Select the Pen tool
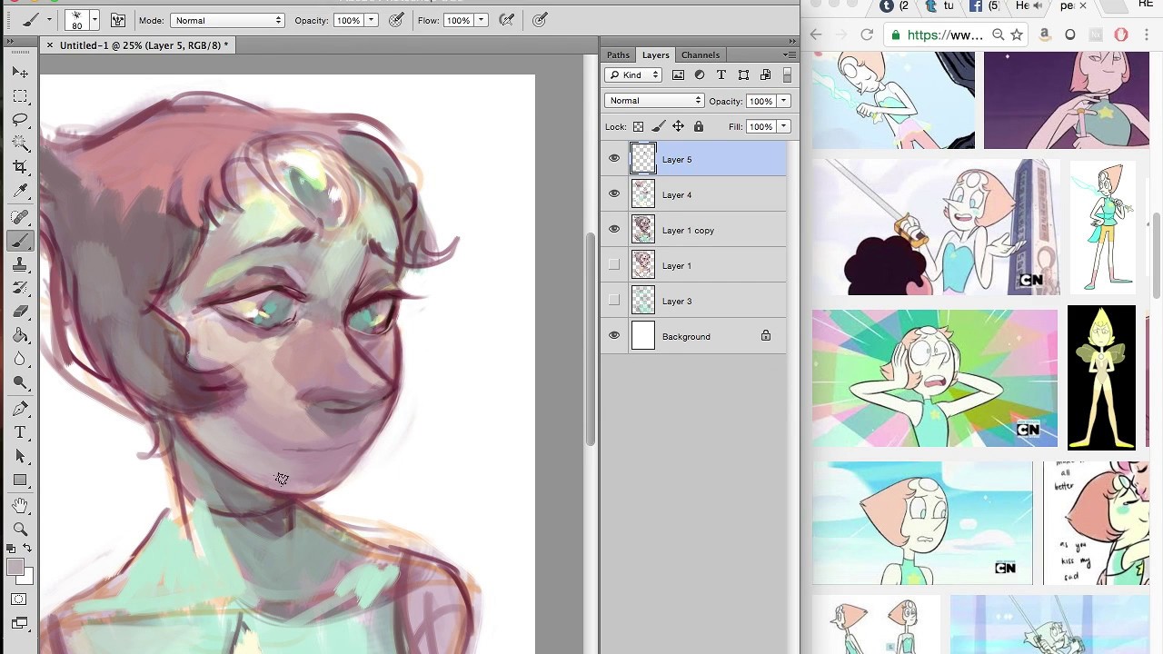1163x654 pixels. coord(20,409)
